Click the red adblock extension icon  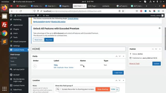(141, 11)
